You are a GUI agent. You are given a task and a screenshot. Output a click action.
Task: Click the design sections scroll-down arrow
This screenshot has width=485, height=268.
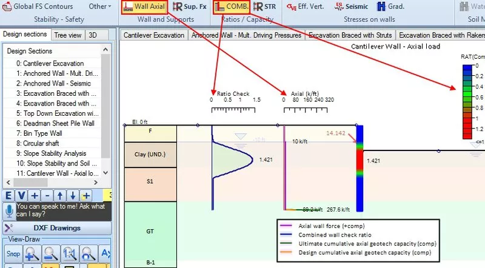pyautogui.click(x=105, y=173)
